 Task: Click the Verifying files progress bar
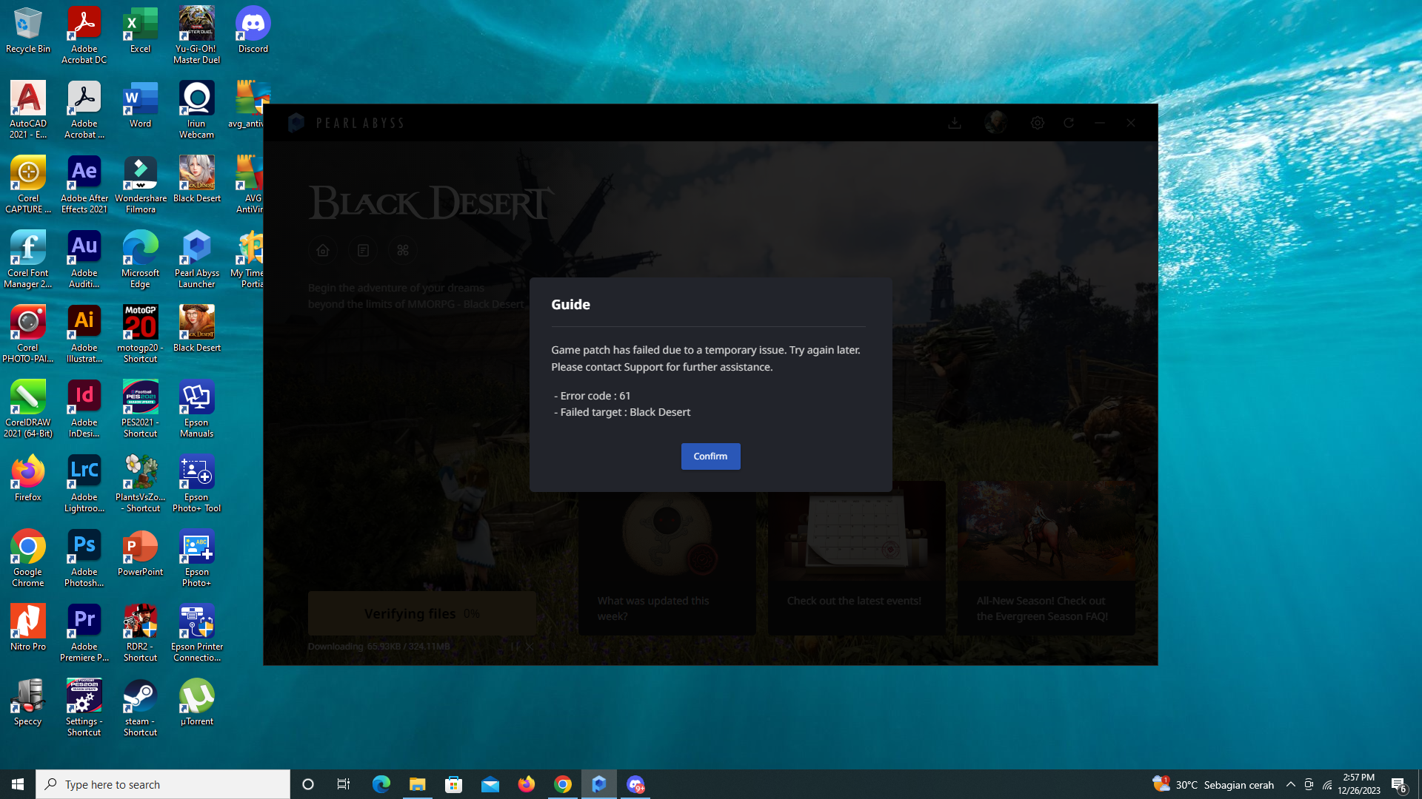pos(421,613)
